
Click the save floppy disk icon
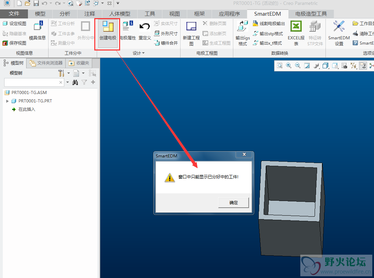36,3
